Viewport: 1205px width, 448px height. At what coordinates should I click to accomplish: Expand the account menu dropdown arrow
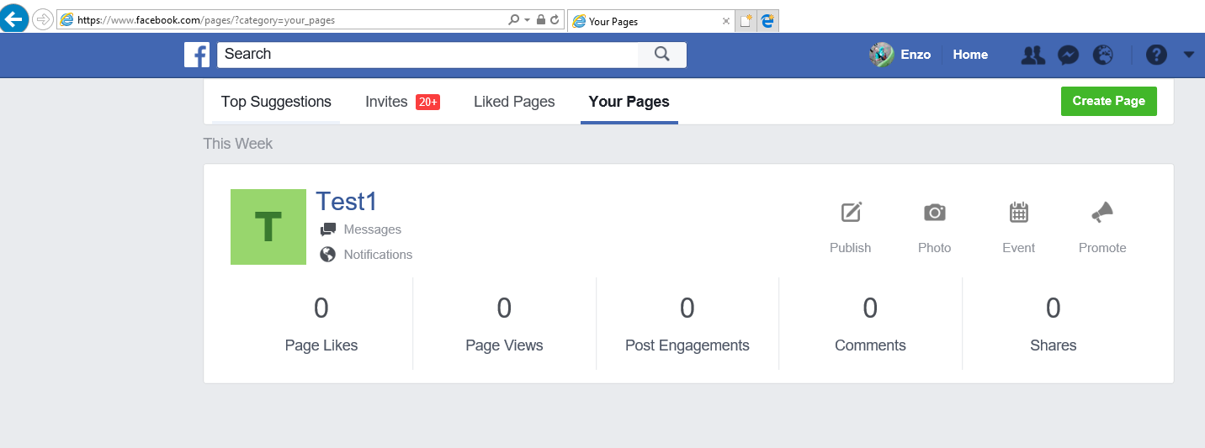pyautogui.click(x=1188, y=55)
